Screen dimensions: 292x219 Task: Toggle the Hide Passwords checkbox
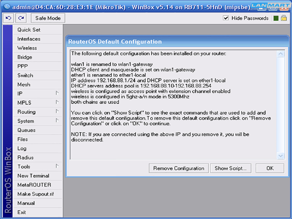pyautogui.click(x=226, y=18)
